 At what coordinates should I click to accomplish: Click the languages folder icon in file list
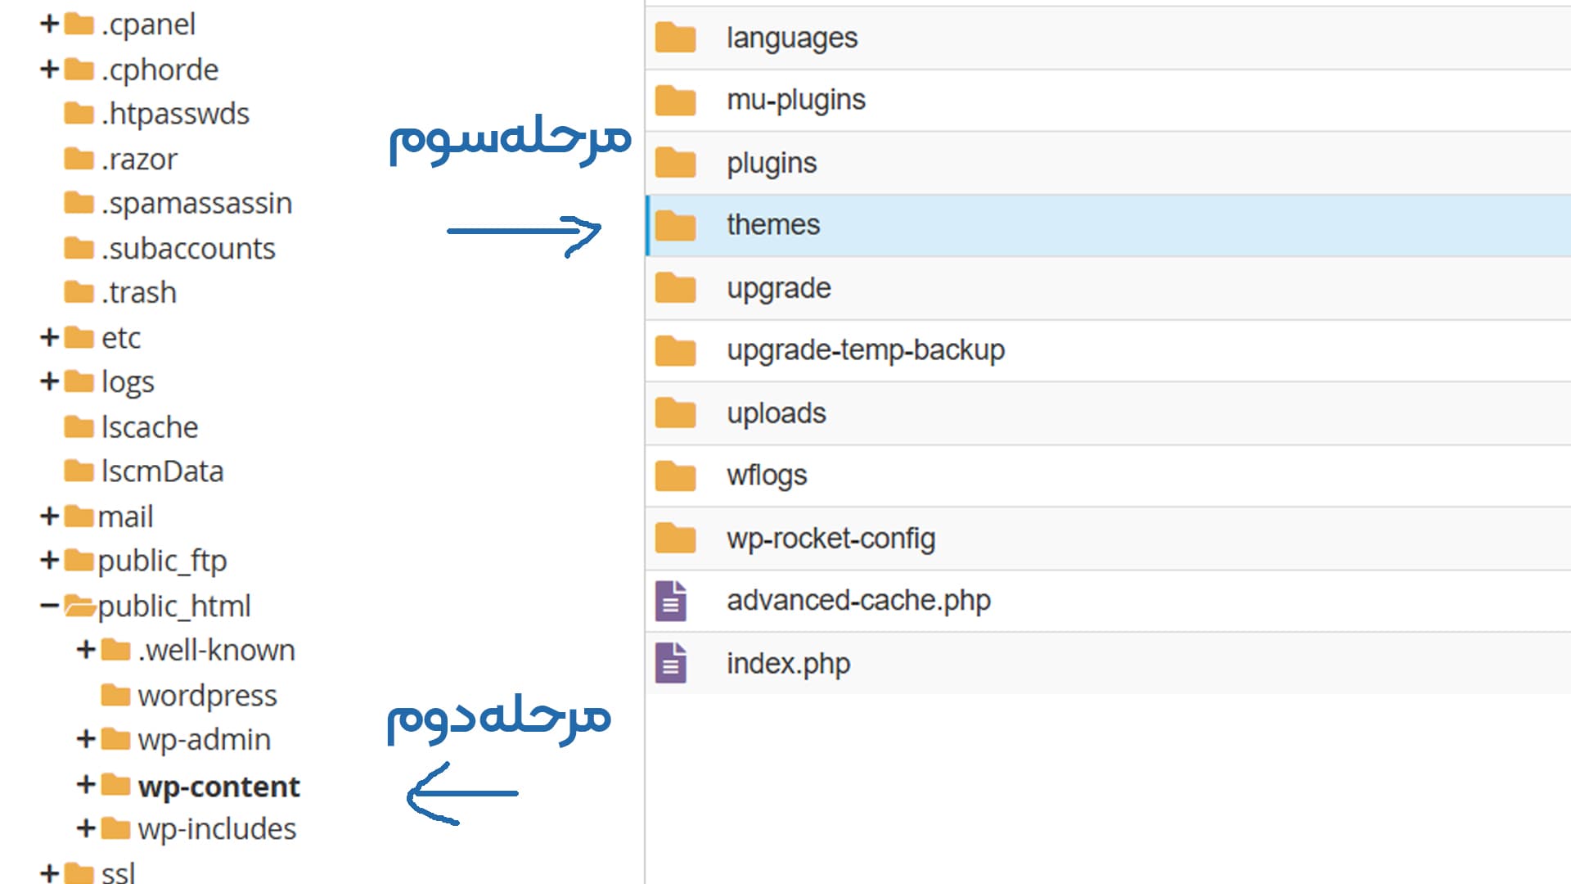pos(675,38)
